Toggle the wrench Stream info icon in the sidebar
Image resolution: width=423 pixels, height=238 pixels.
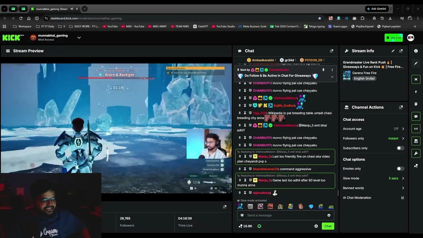point(416,153)
